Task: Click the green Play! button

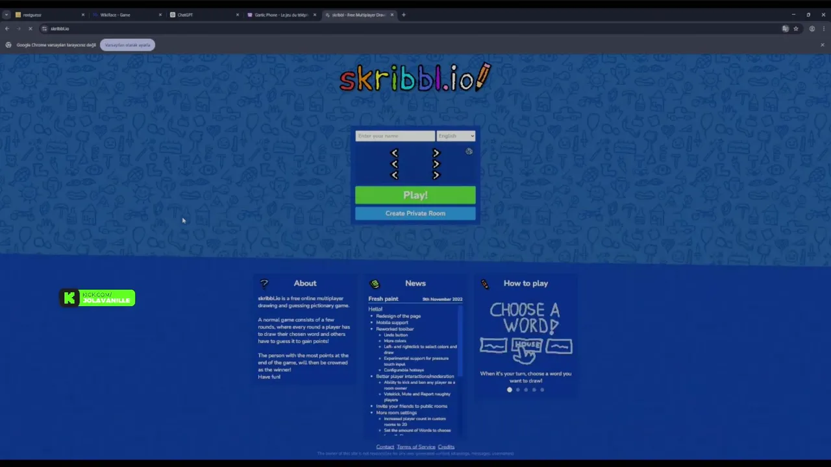Action: tap(415, 195)
